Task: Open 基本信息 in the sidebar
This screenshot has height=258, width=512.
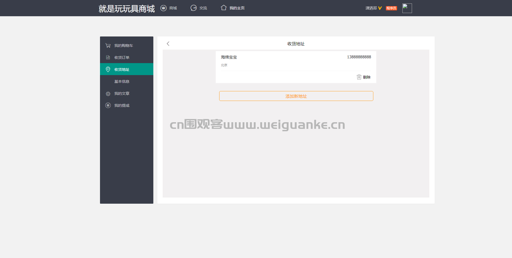Action: pos(122,81)
